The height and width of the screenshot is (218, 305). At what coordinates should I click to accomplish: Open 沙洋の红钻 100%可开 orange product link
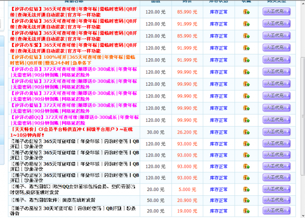point(73,60)
